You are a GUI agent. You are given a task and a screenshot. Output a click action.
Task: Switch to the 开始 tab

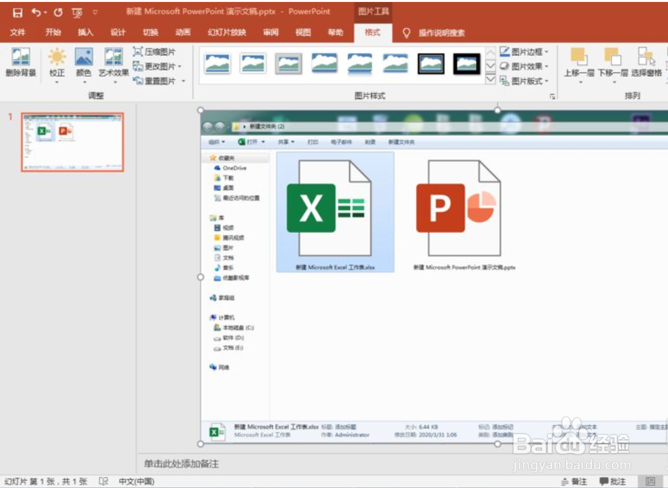53,32
